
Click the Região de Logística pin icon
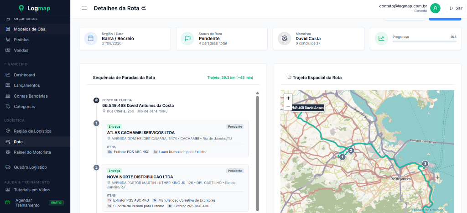click(8, 131)
